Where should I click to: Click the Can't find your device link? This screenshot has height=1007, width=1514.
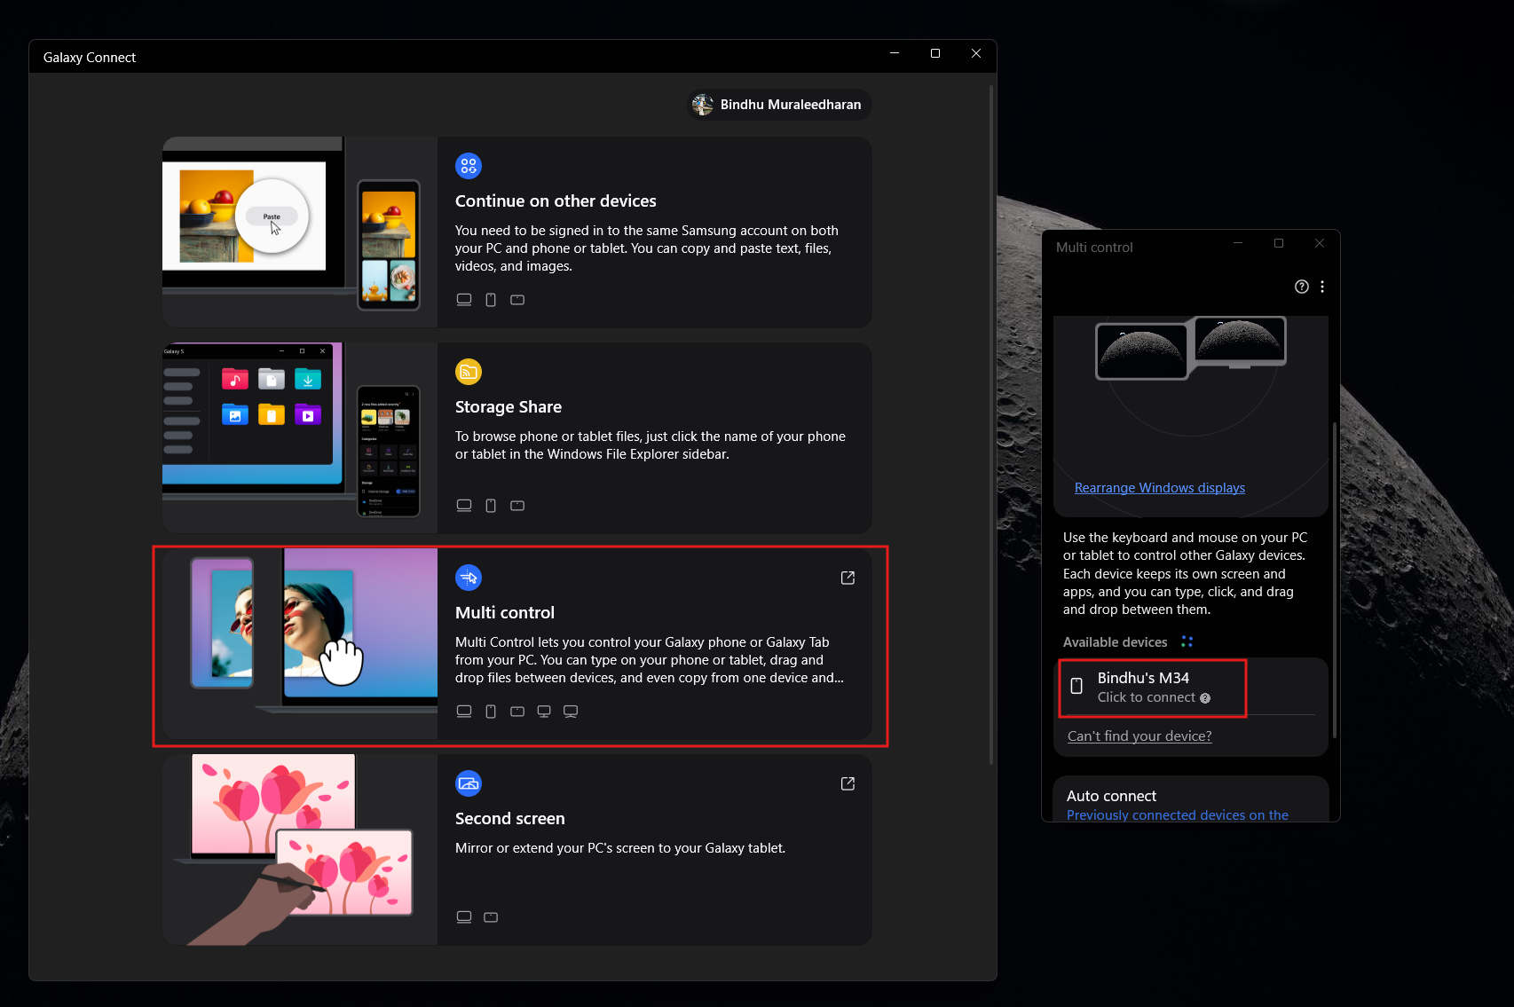click(x=1139, y=736)
